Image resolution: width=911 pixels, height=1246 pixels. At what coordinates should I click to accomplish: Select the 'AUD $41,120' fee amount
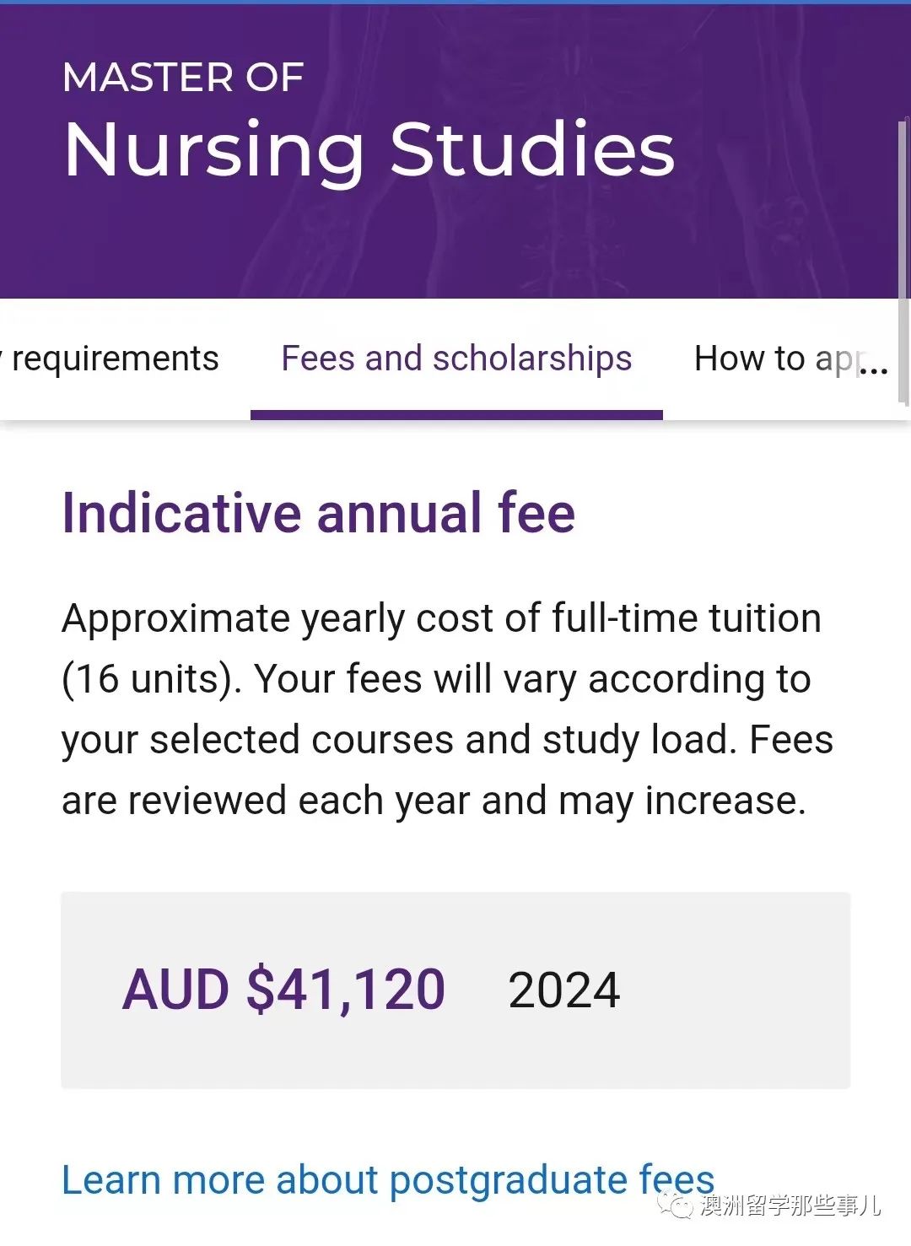point(284,989)
